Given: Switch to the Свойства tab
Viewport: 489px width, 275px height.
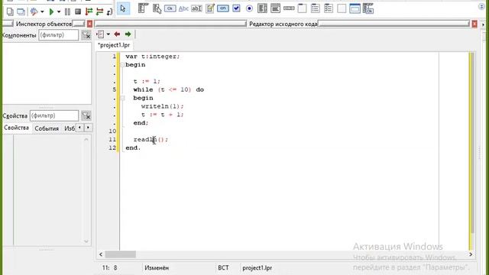Looking at the screenshot, I should click(x=17, y=128).
